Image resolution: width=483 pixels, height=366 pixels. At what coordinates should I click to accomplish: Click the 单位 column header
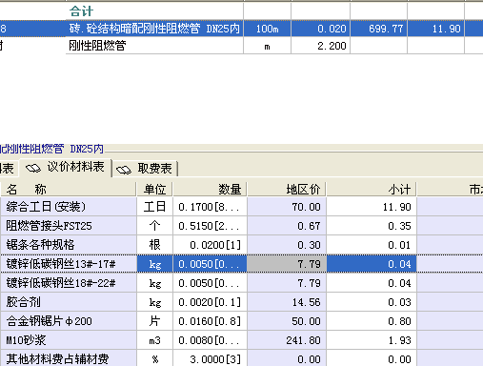154,190
